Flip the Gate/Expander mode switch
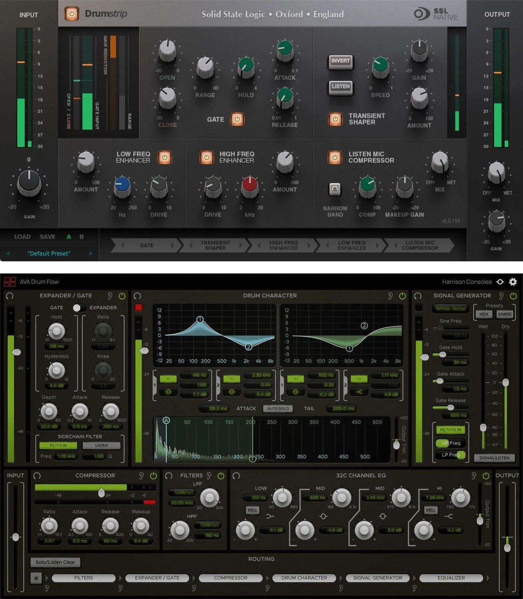The image size is (523, 599). click(79, 307)
